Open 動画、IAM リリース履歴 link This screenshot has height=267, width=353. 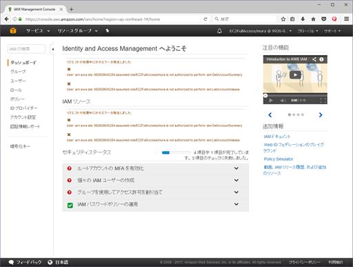pos(294,170)
